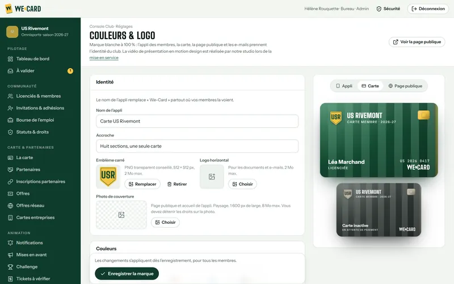
Task: Click the La carte sidebar icon
Action: 10,158
